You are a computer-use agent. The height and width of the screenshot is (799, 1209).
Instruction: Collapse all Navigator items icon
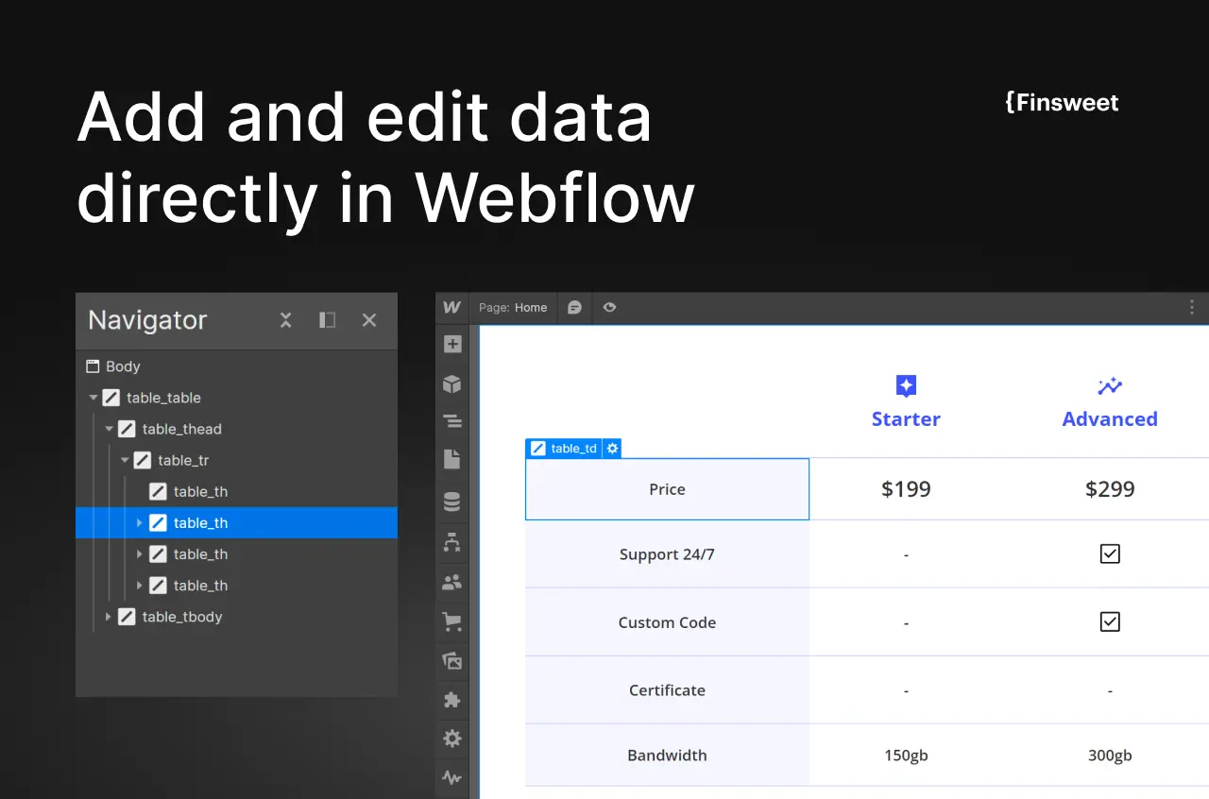pos(285,320)
